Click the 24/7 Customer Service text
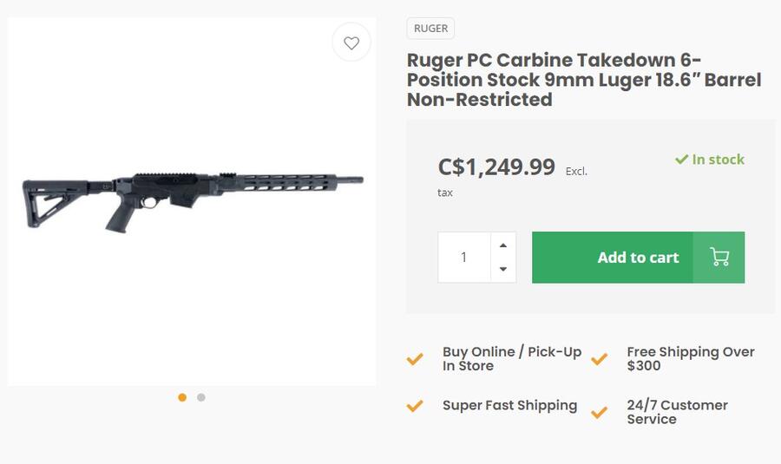Image resolution: width=781 pixels, height=464 pixels. [677, 412]
